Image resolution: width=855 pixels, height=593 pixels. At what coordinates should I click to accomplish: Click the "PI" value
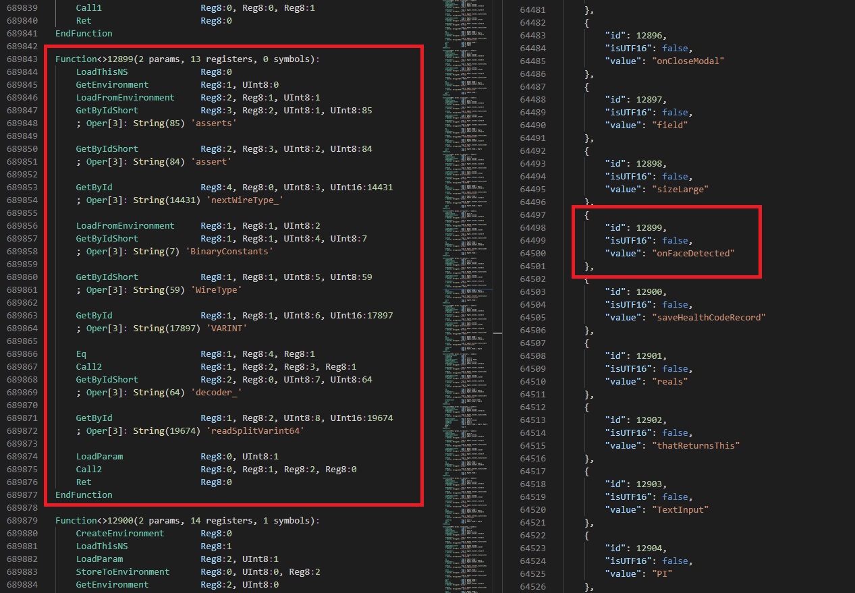pos(661,574)
